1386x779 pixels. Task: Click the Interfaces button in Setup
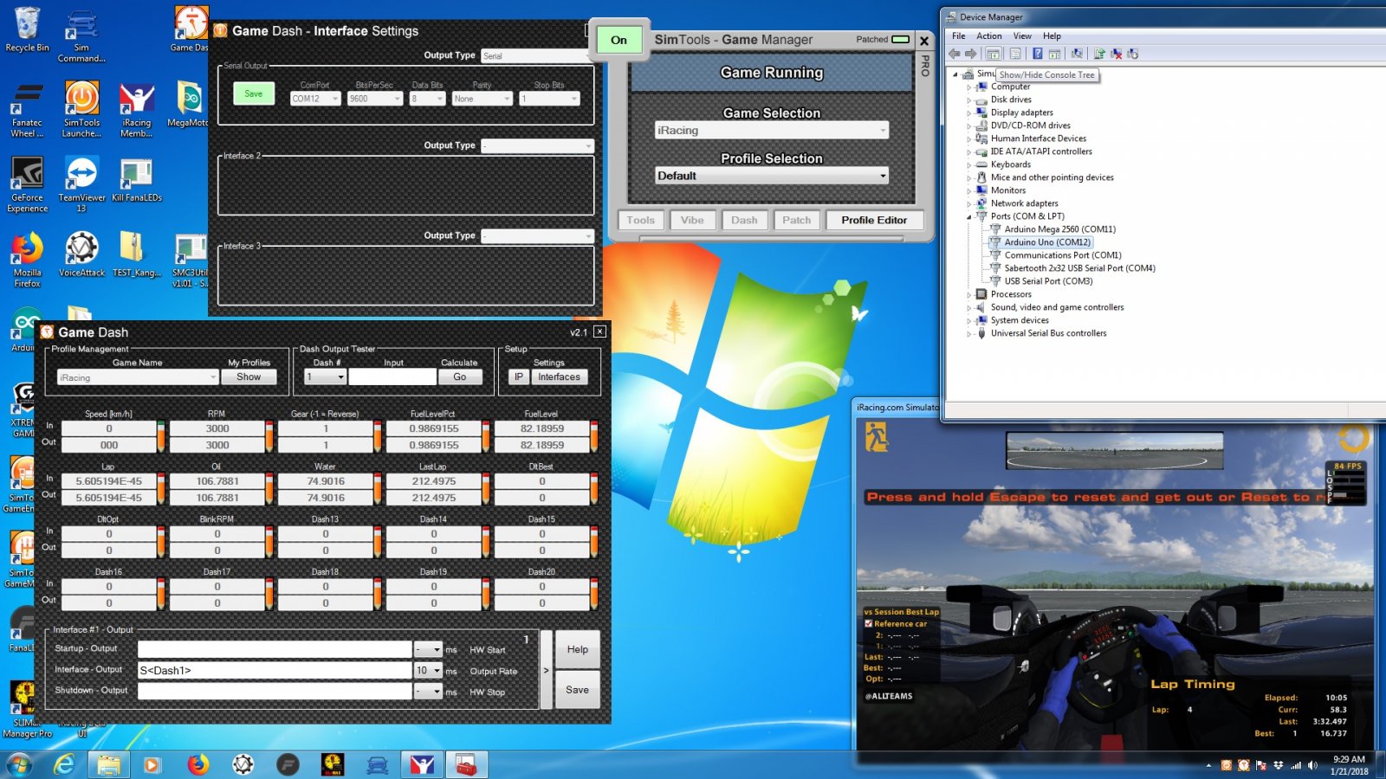tap(559, 377)
